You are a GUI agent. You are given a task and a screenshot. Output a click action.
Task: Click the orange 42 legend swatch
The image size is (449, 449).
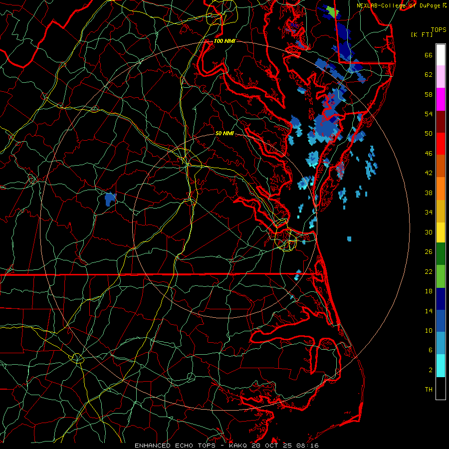point(441,189)
